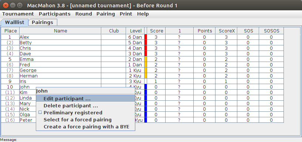Select the name Nick in the wall list
The image size is (302, 142).
[24, 109]
